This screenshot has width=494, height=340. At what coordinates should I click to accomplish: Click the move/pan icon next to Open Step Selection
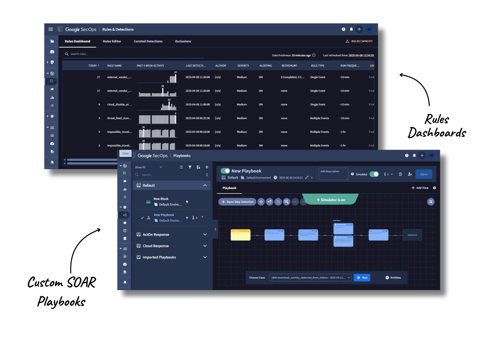click(x=261, y=202)
